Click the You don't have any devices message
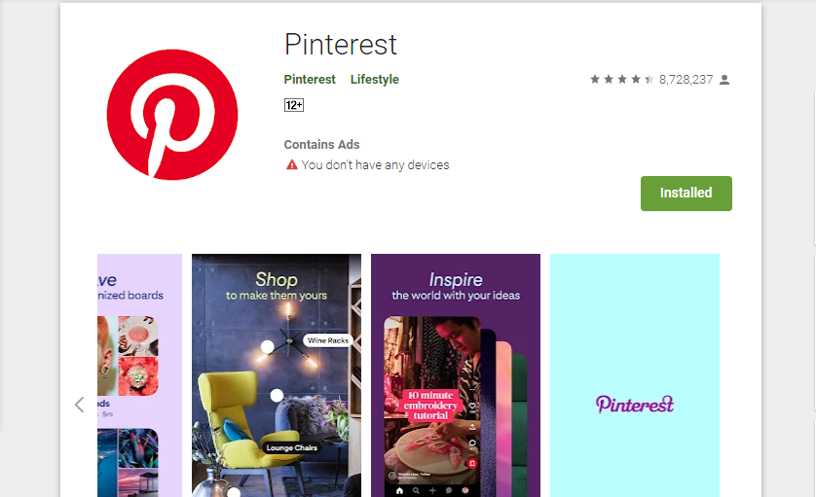Image resolution: width=816 pixels, height=497 pixels. click(x=375, y=164)
